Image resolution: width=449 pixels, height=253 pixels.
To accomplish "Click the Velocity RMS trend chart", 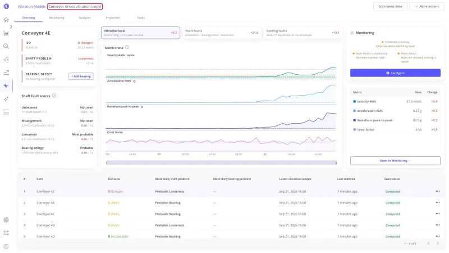I will (221, 66).
